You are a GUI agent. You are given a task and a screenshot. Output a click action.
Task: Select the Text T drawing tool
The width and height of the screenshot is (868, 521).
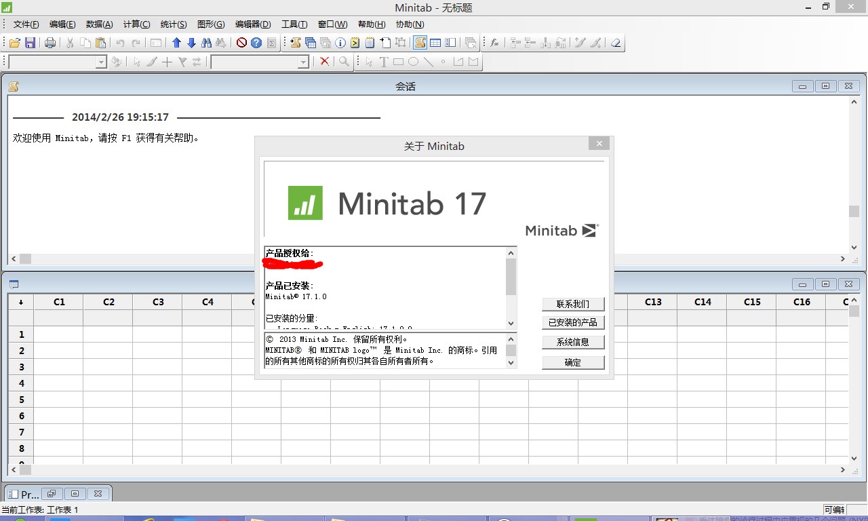pos(384,62)
